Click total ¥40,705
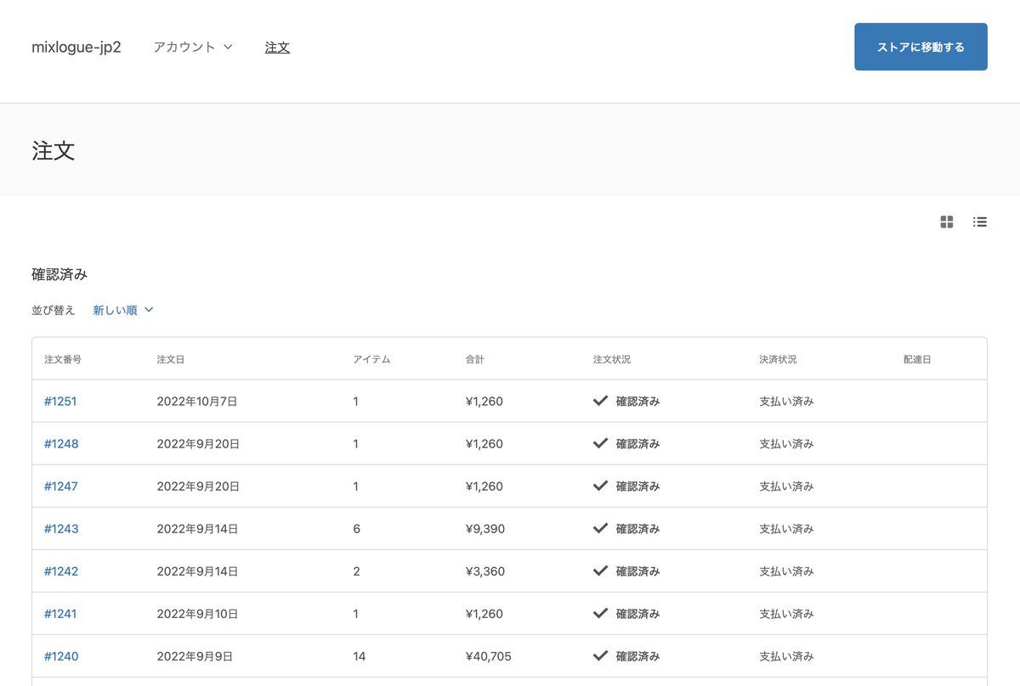Image resolution: width=1020 pixels, height=686 pixels. coord(489,655)
